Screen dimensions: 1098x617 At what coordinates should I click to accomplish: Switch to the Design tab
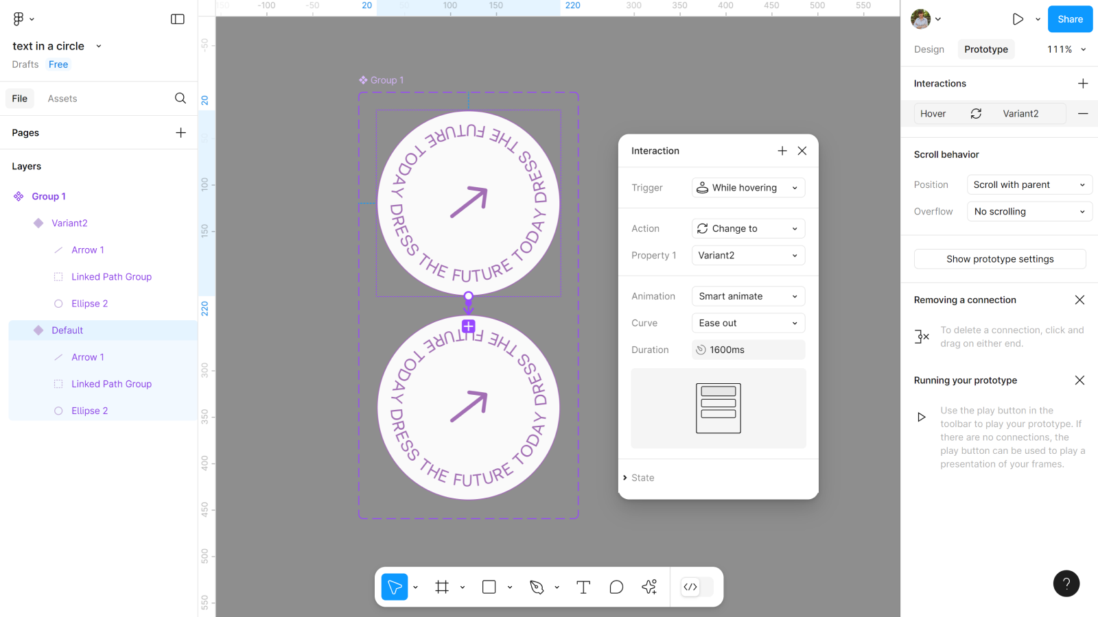click(929, 49)
